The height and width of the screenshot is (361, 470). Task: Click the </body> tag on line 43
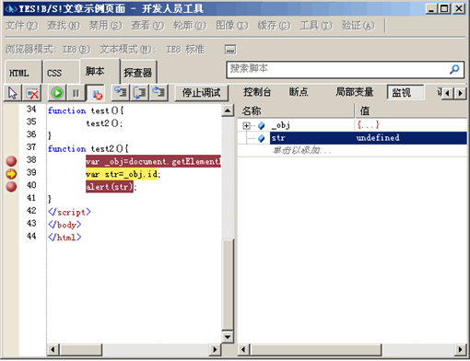65,225
